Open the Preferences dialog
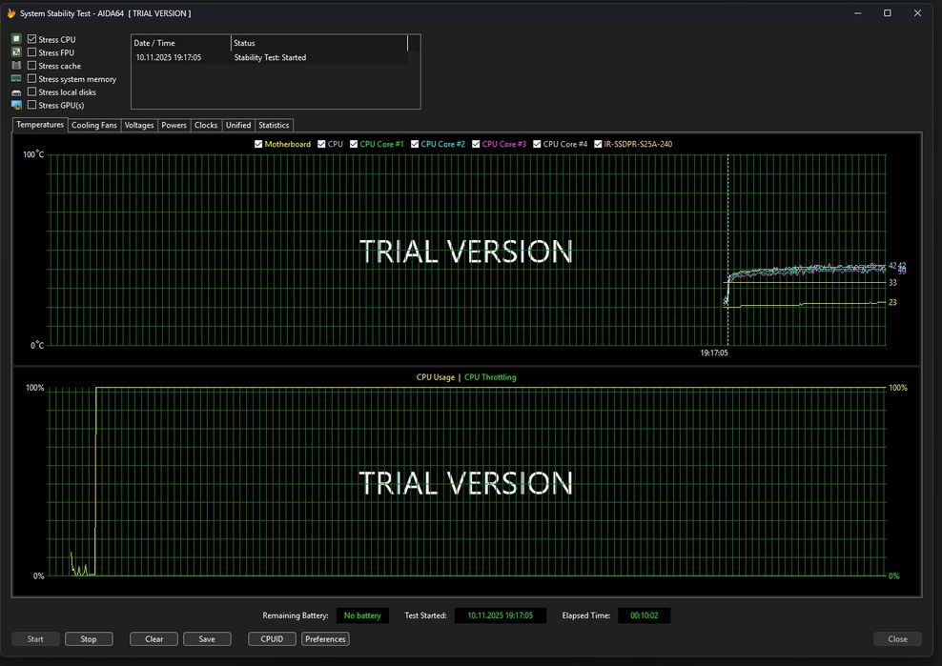Viewport: 942px width, 666px height. tap(325, 639)
